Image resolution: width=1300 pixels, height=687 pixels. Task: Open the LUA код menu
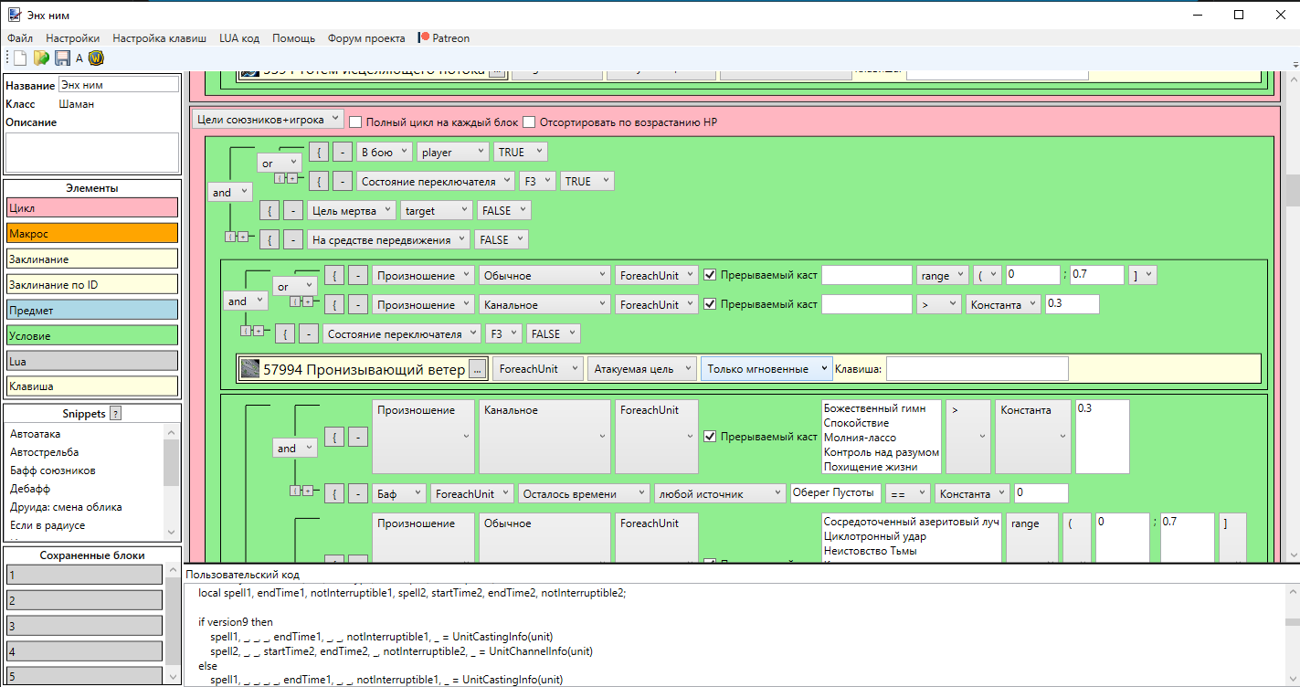239,38
